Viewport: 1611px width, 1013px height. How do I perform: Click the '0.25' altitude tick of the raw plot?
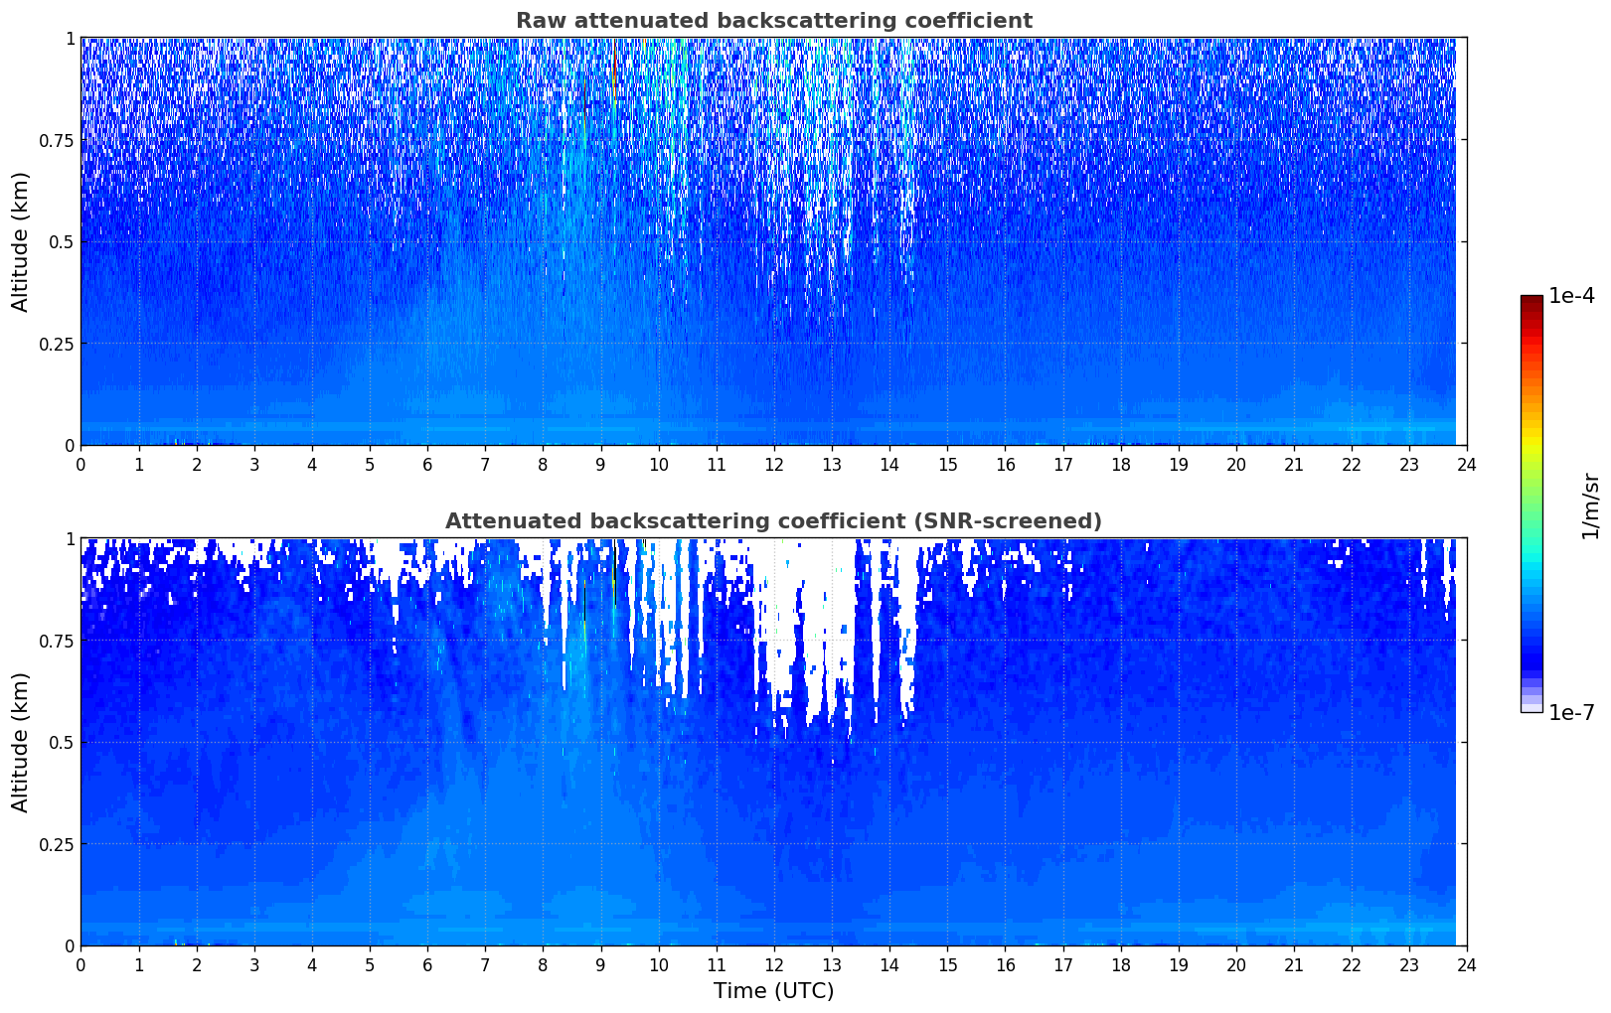pos(57,344)
